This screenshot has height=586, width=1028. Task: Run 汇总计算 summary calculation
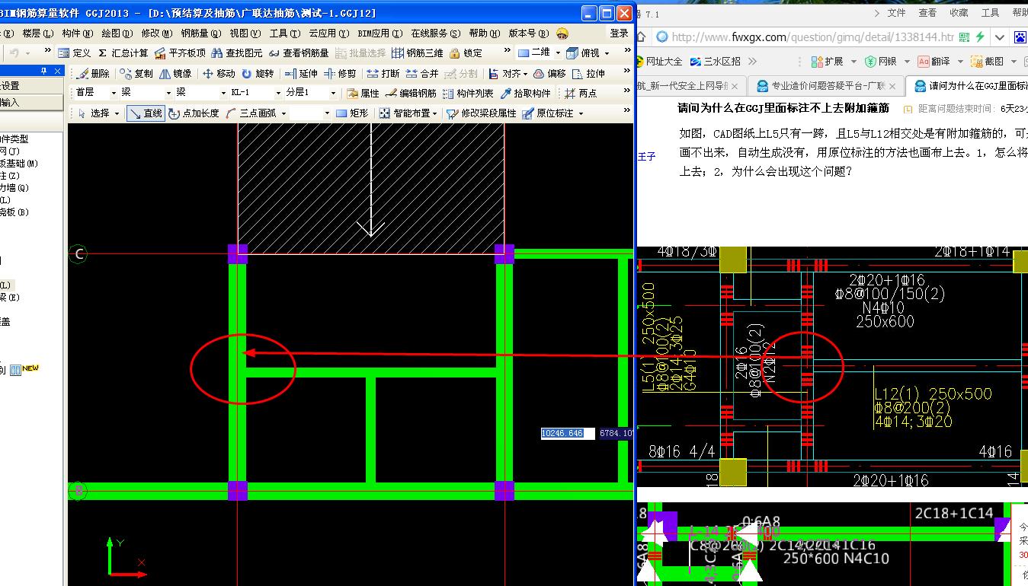click(x=123, y=53)
